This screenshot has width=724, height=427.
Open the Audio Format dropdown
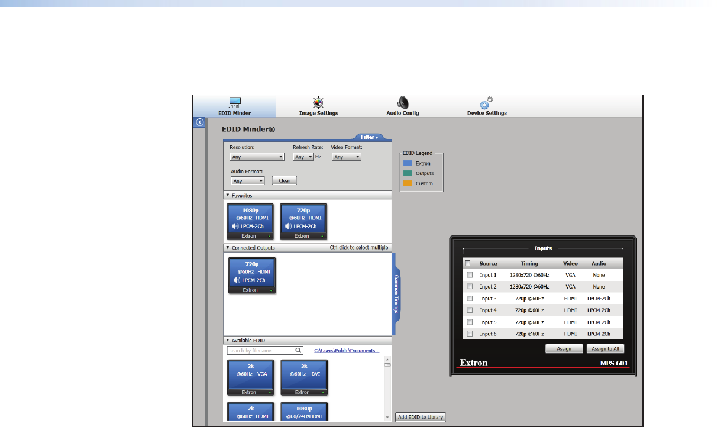[x=248, y=181]
